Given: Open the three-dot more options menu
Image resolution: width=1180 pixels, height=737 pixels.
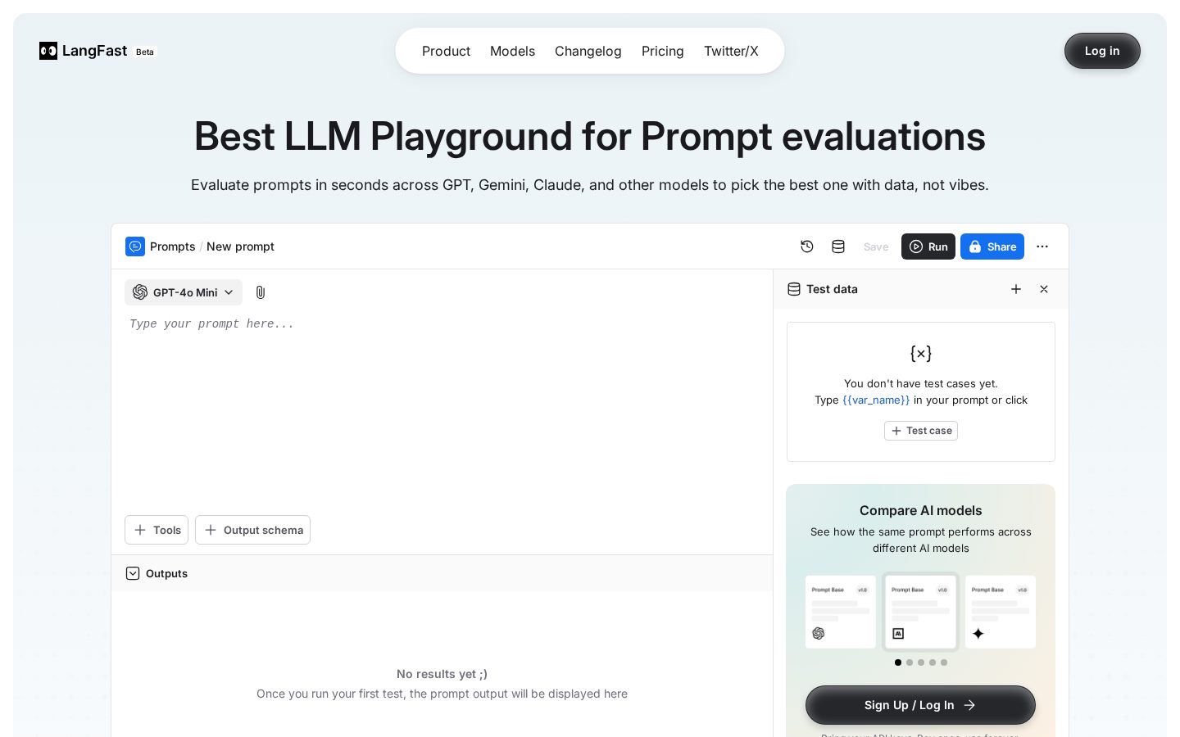Looking at the screenshot, I should pyautogui.click(x=1042, y=246).
